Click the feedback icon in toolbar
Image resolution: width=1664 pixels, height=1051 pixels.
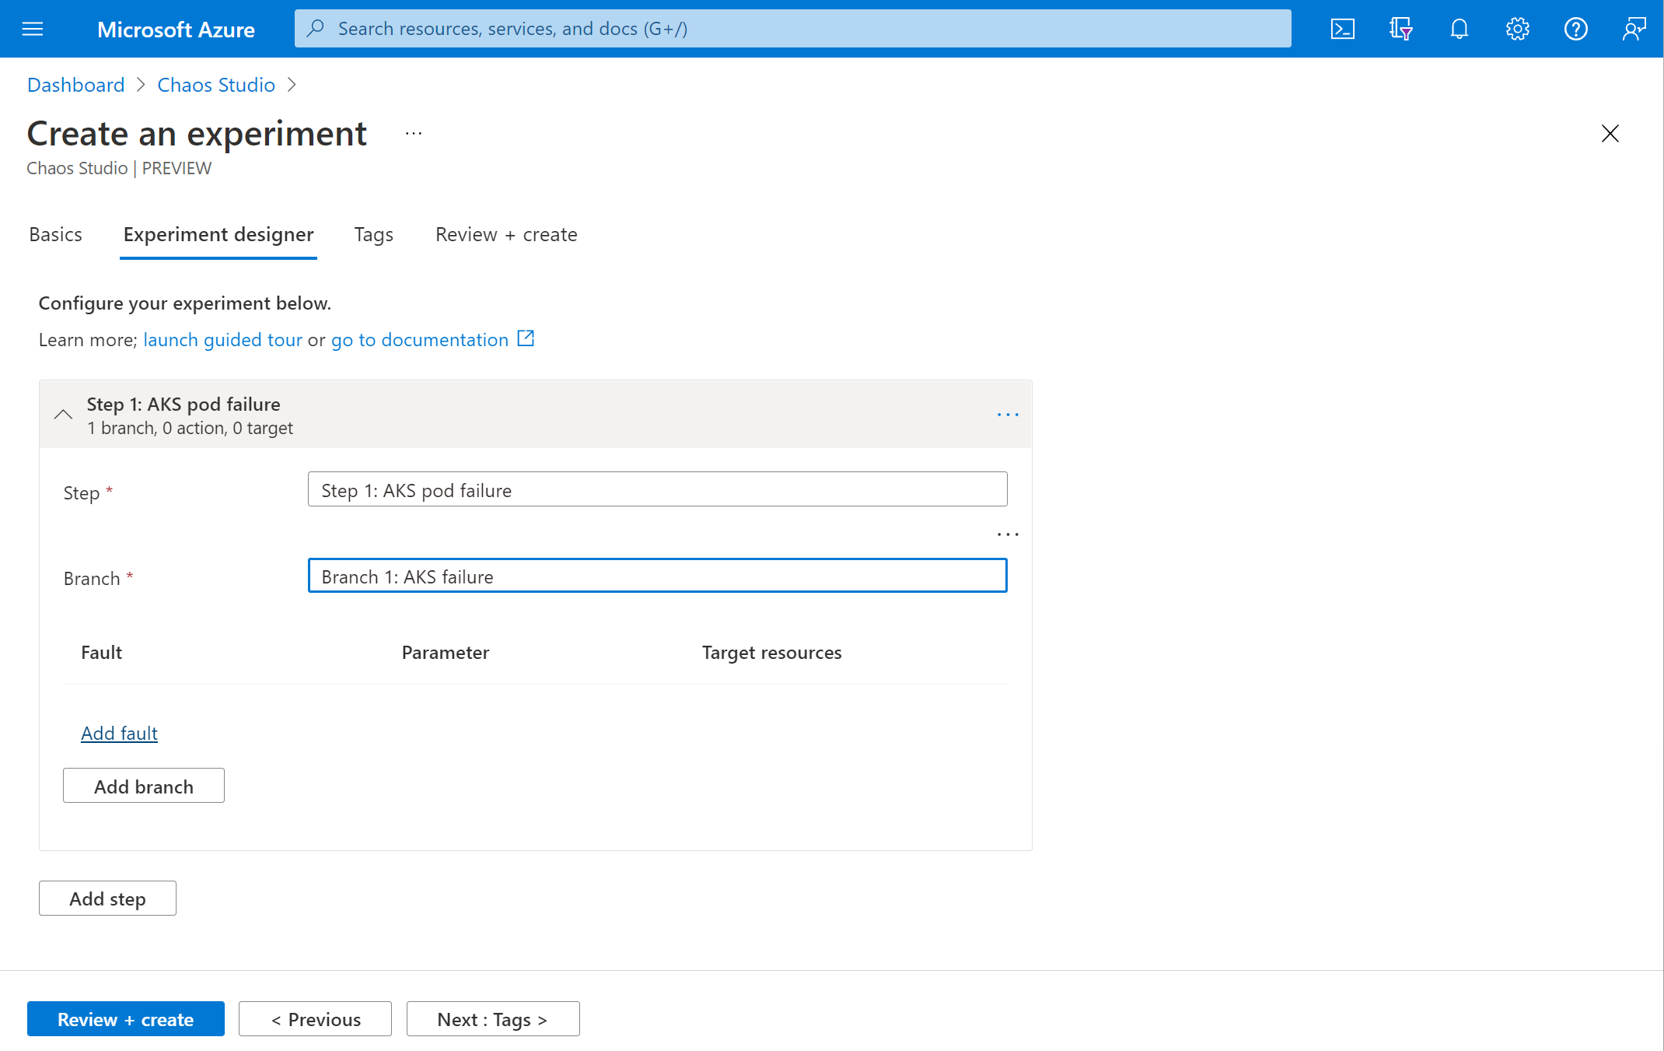(x=1634, y=28)
